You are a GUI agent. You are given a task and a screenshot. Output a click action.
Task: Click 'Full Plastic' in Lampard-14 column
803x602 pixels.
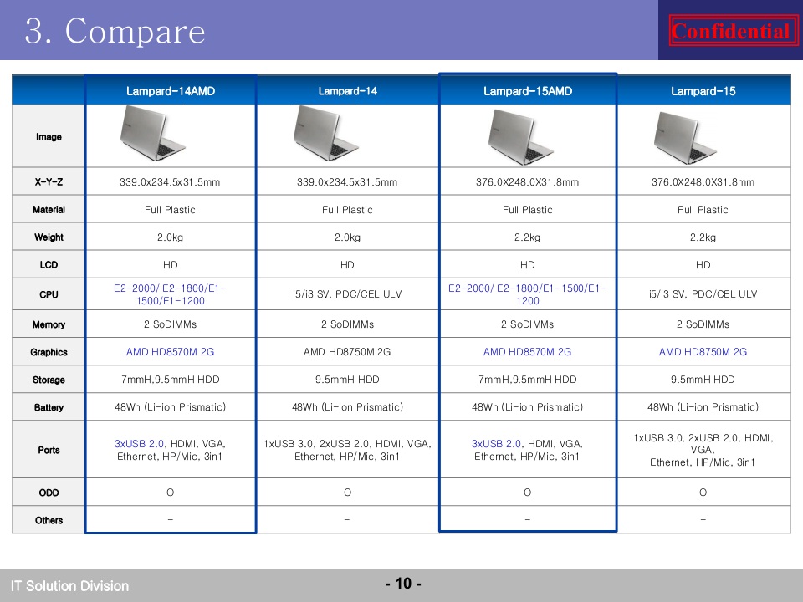click(347, 209)
